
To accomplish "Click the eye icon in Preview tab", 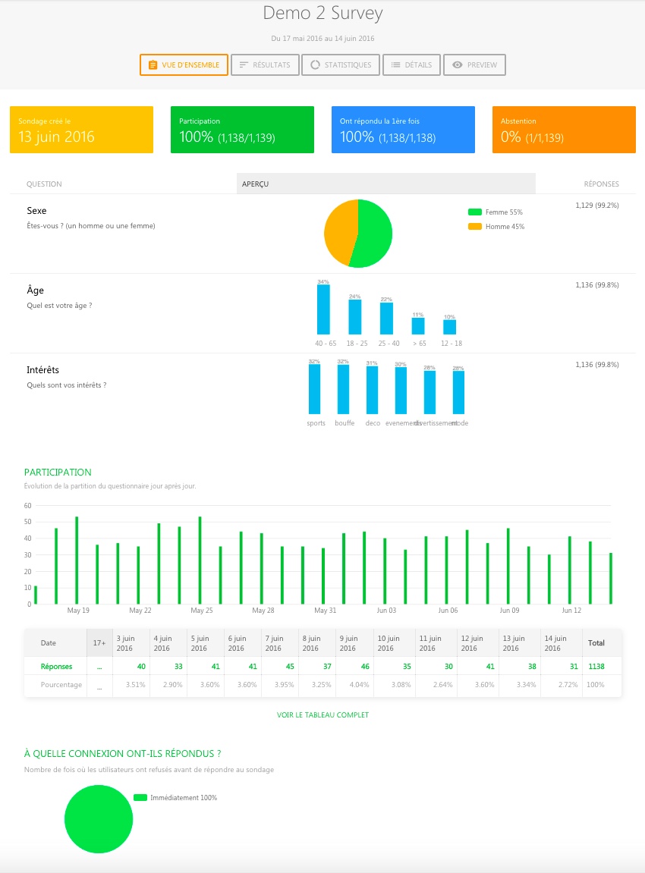I will (457, 65).
